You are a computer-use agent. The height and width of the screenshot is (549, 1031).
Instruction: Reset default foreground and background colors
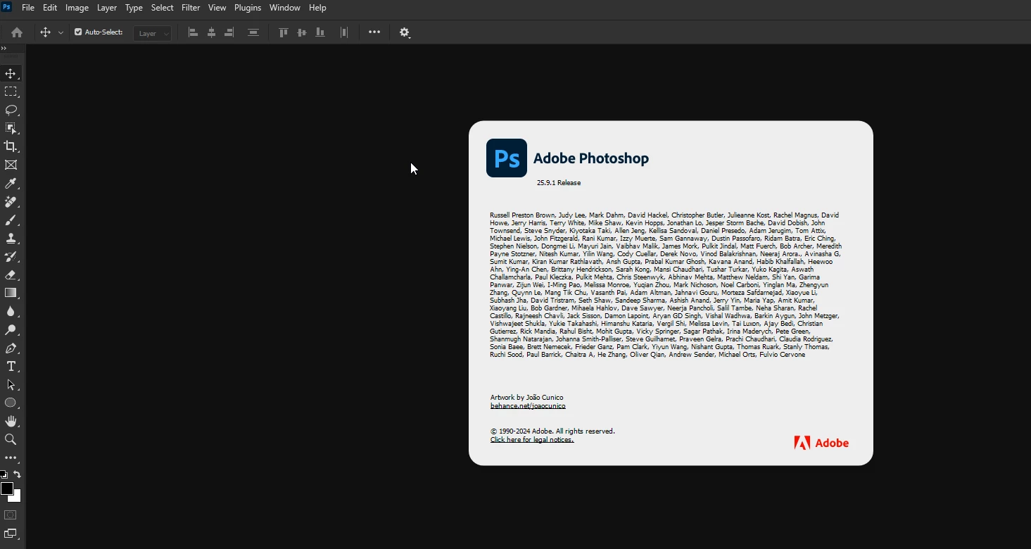(4, 475)
